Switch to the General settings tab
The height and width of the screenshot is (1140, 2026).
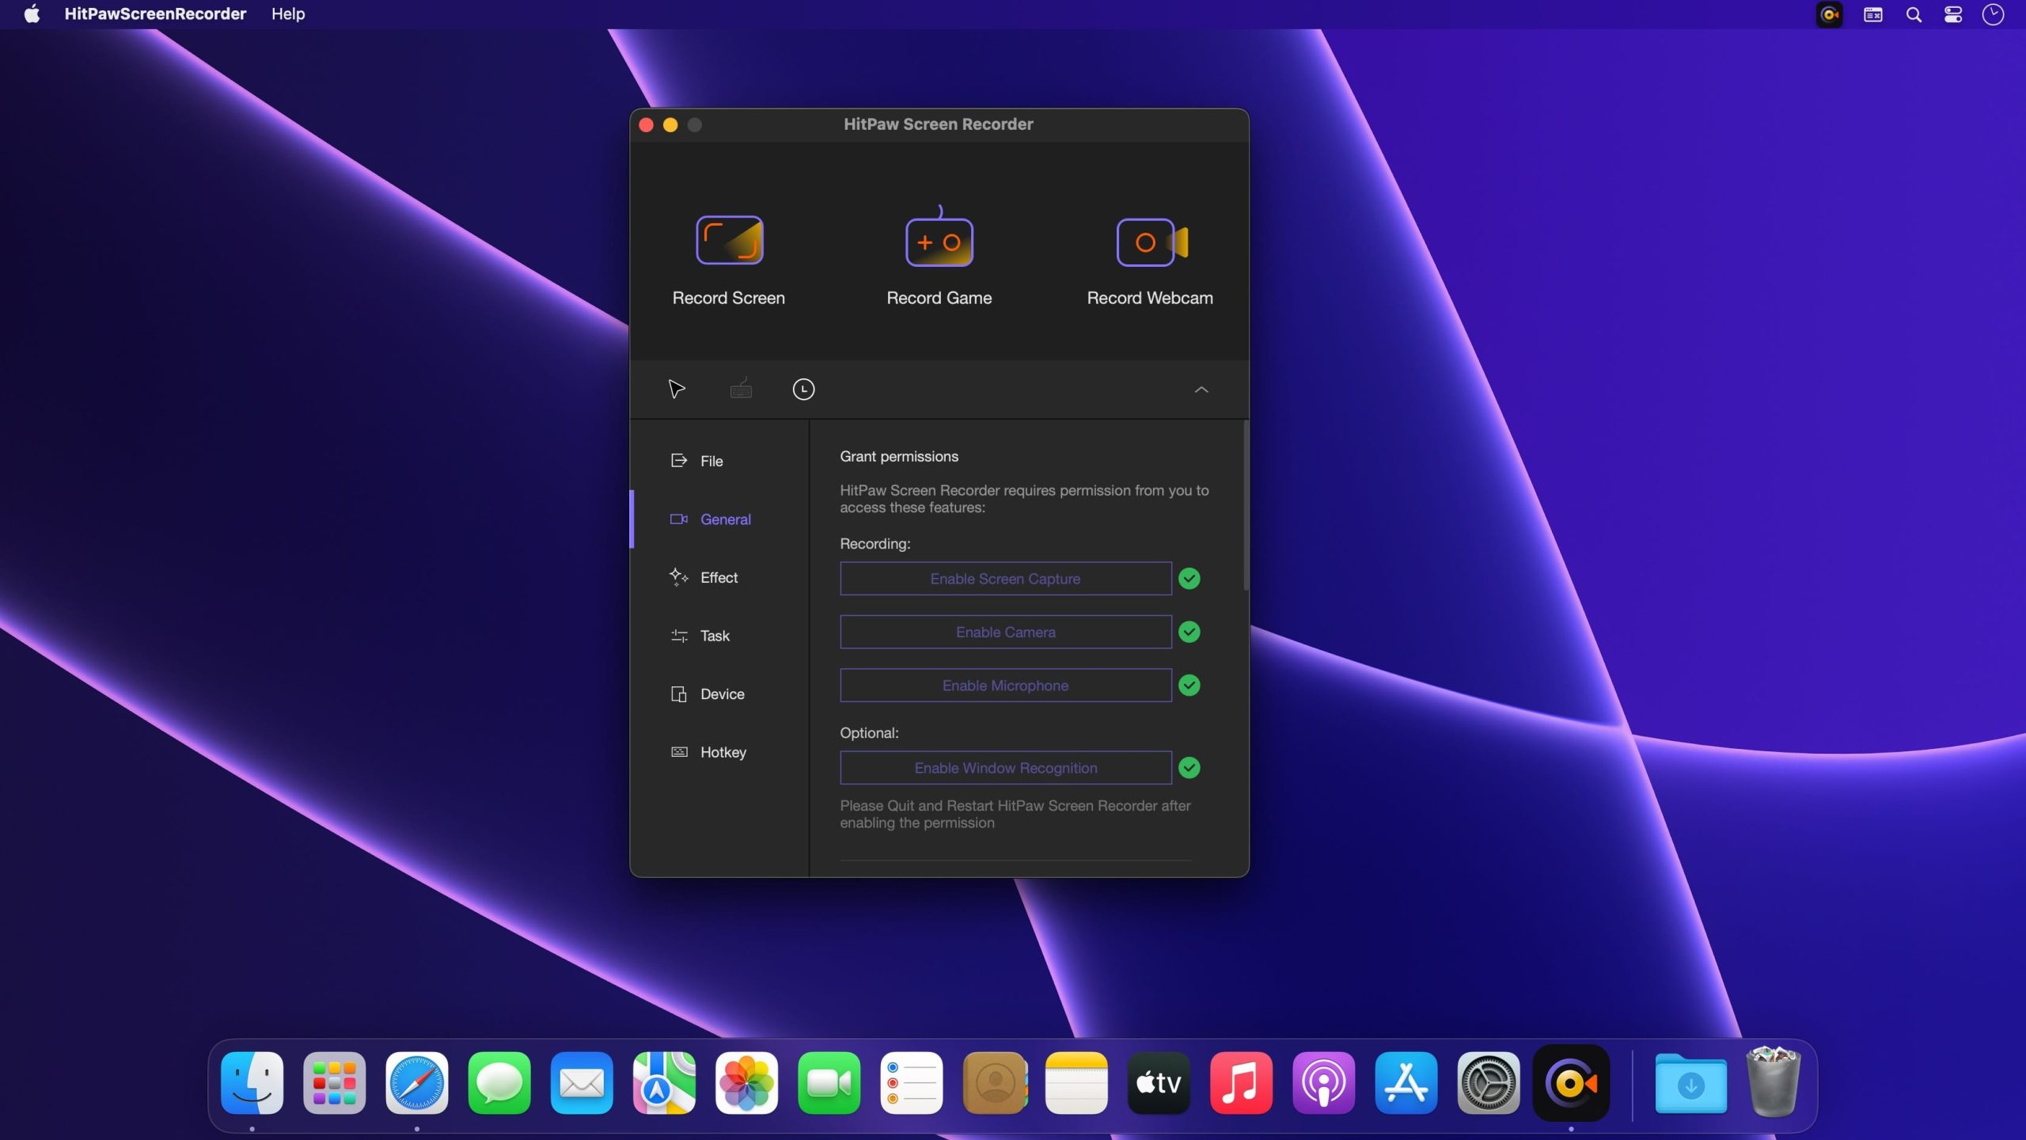point(725,519)
